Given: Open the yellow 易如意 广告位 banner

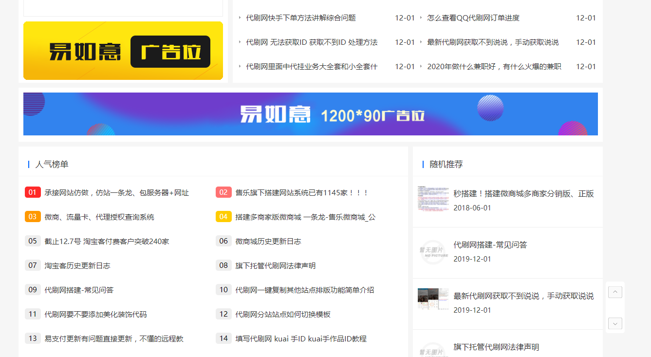Looking at the screenshot, I should tap(123, 51).
